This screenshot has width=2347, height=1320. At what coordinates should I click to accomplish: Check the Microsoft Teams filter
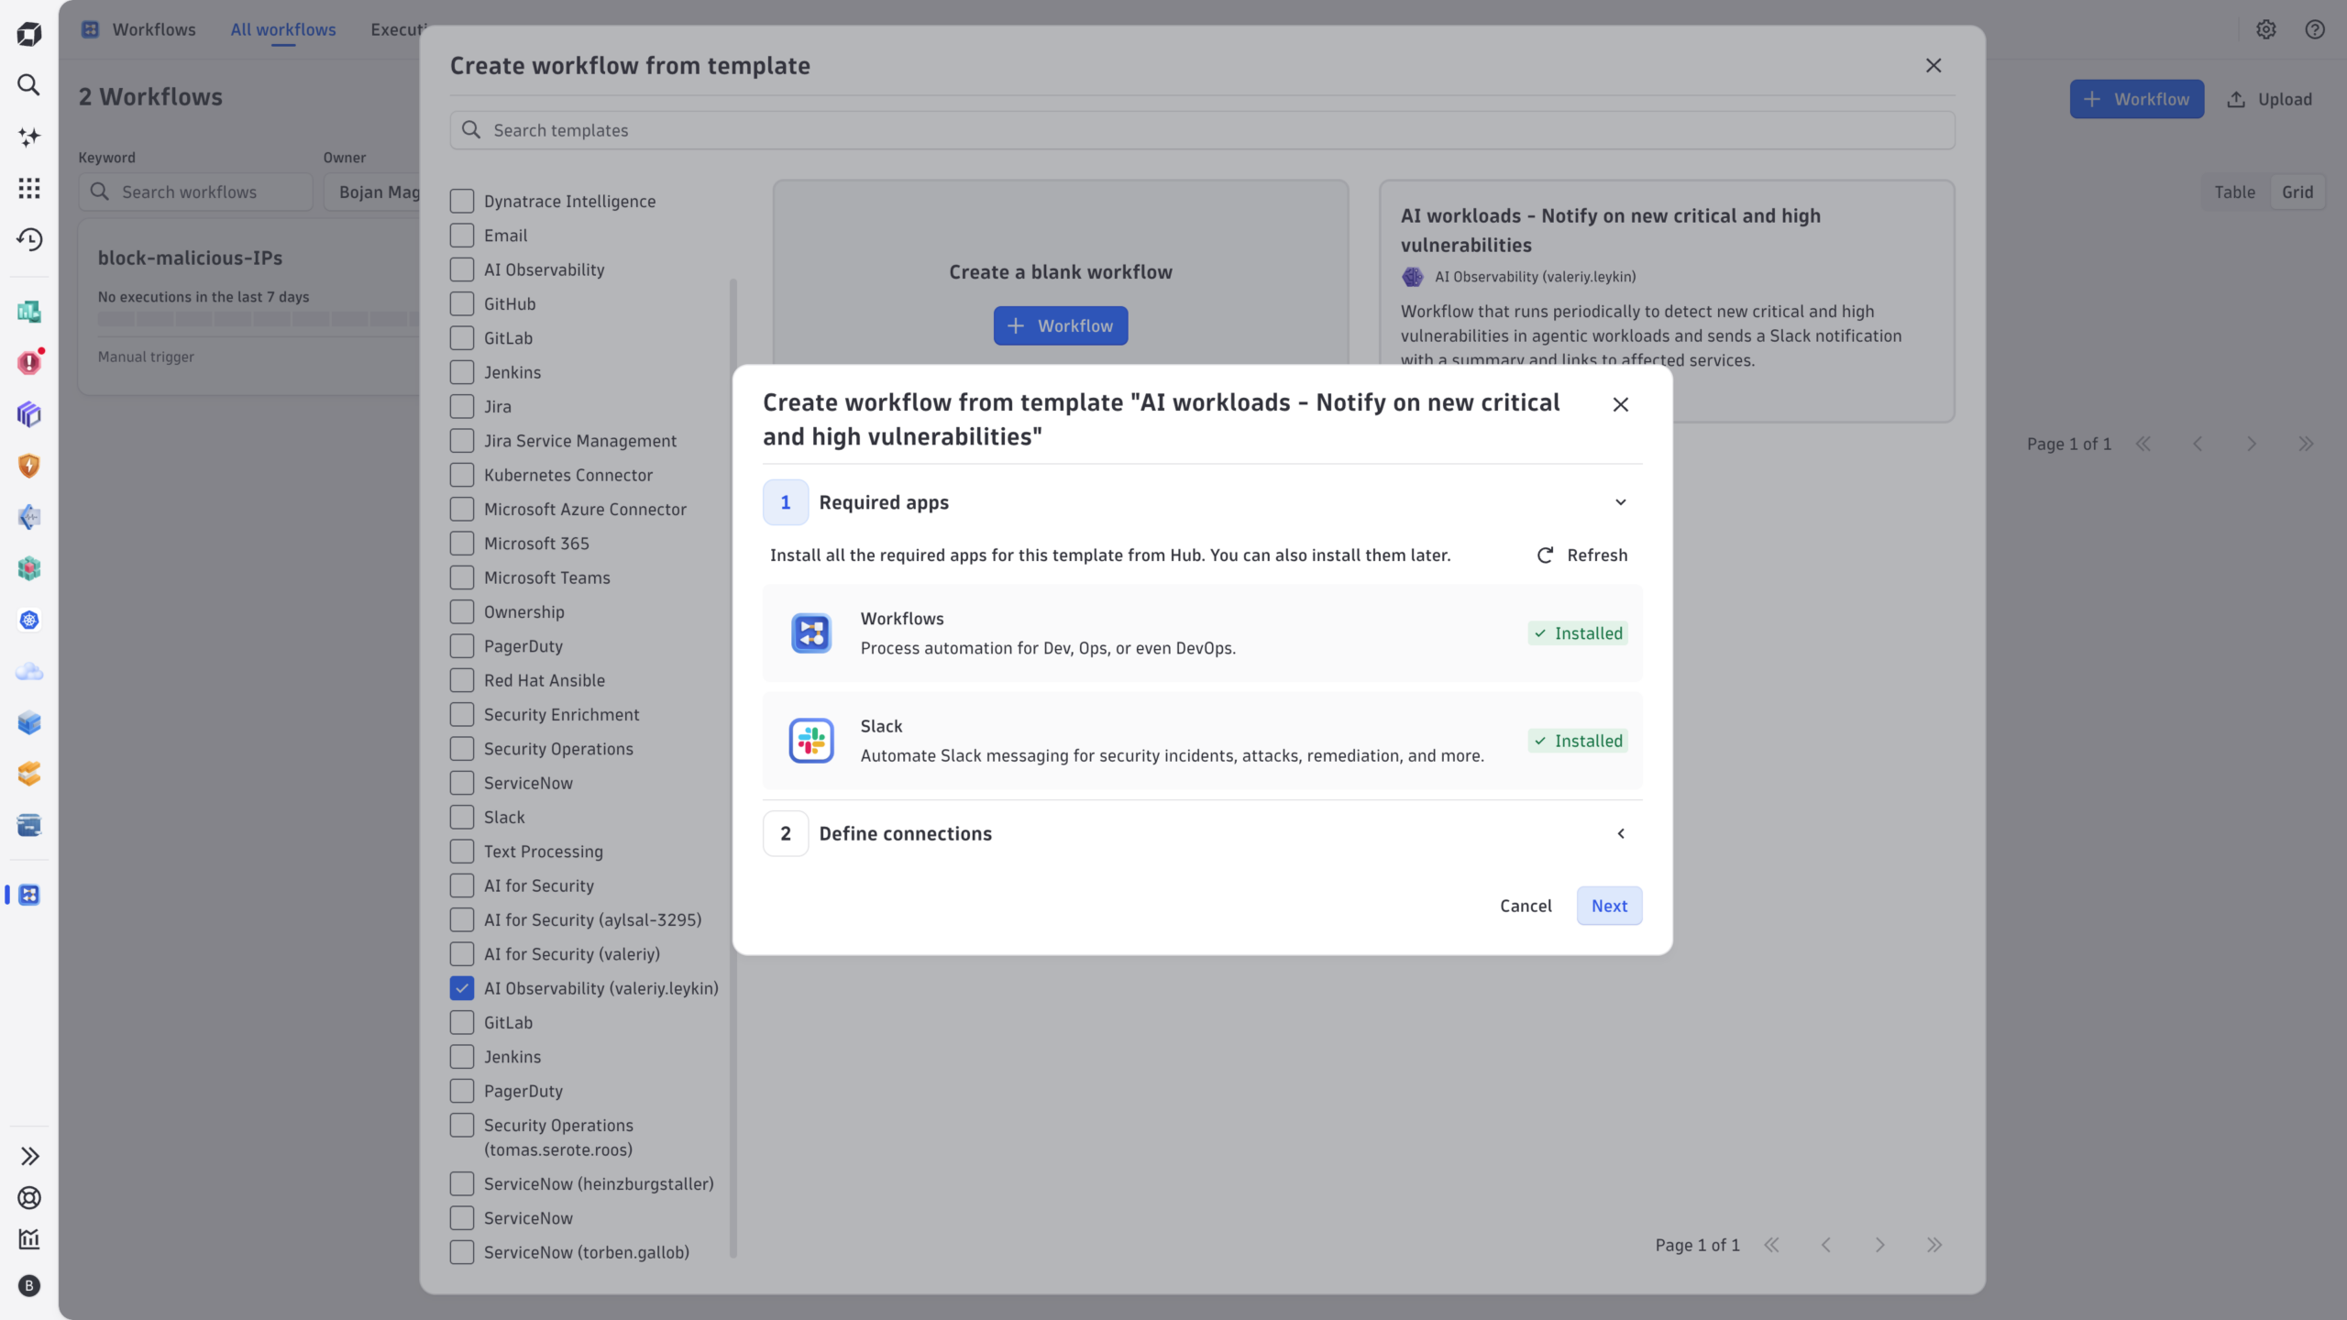pos(462,577)
